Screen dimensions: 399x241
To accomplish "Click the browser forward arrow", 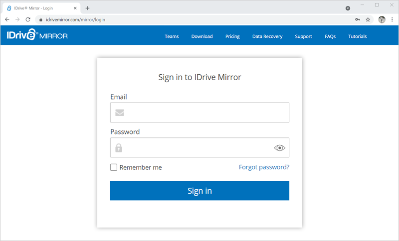I will [x=17, y=19].
